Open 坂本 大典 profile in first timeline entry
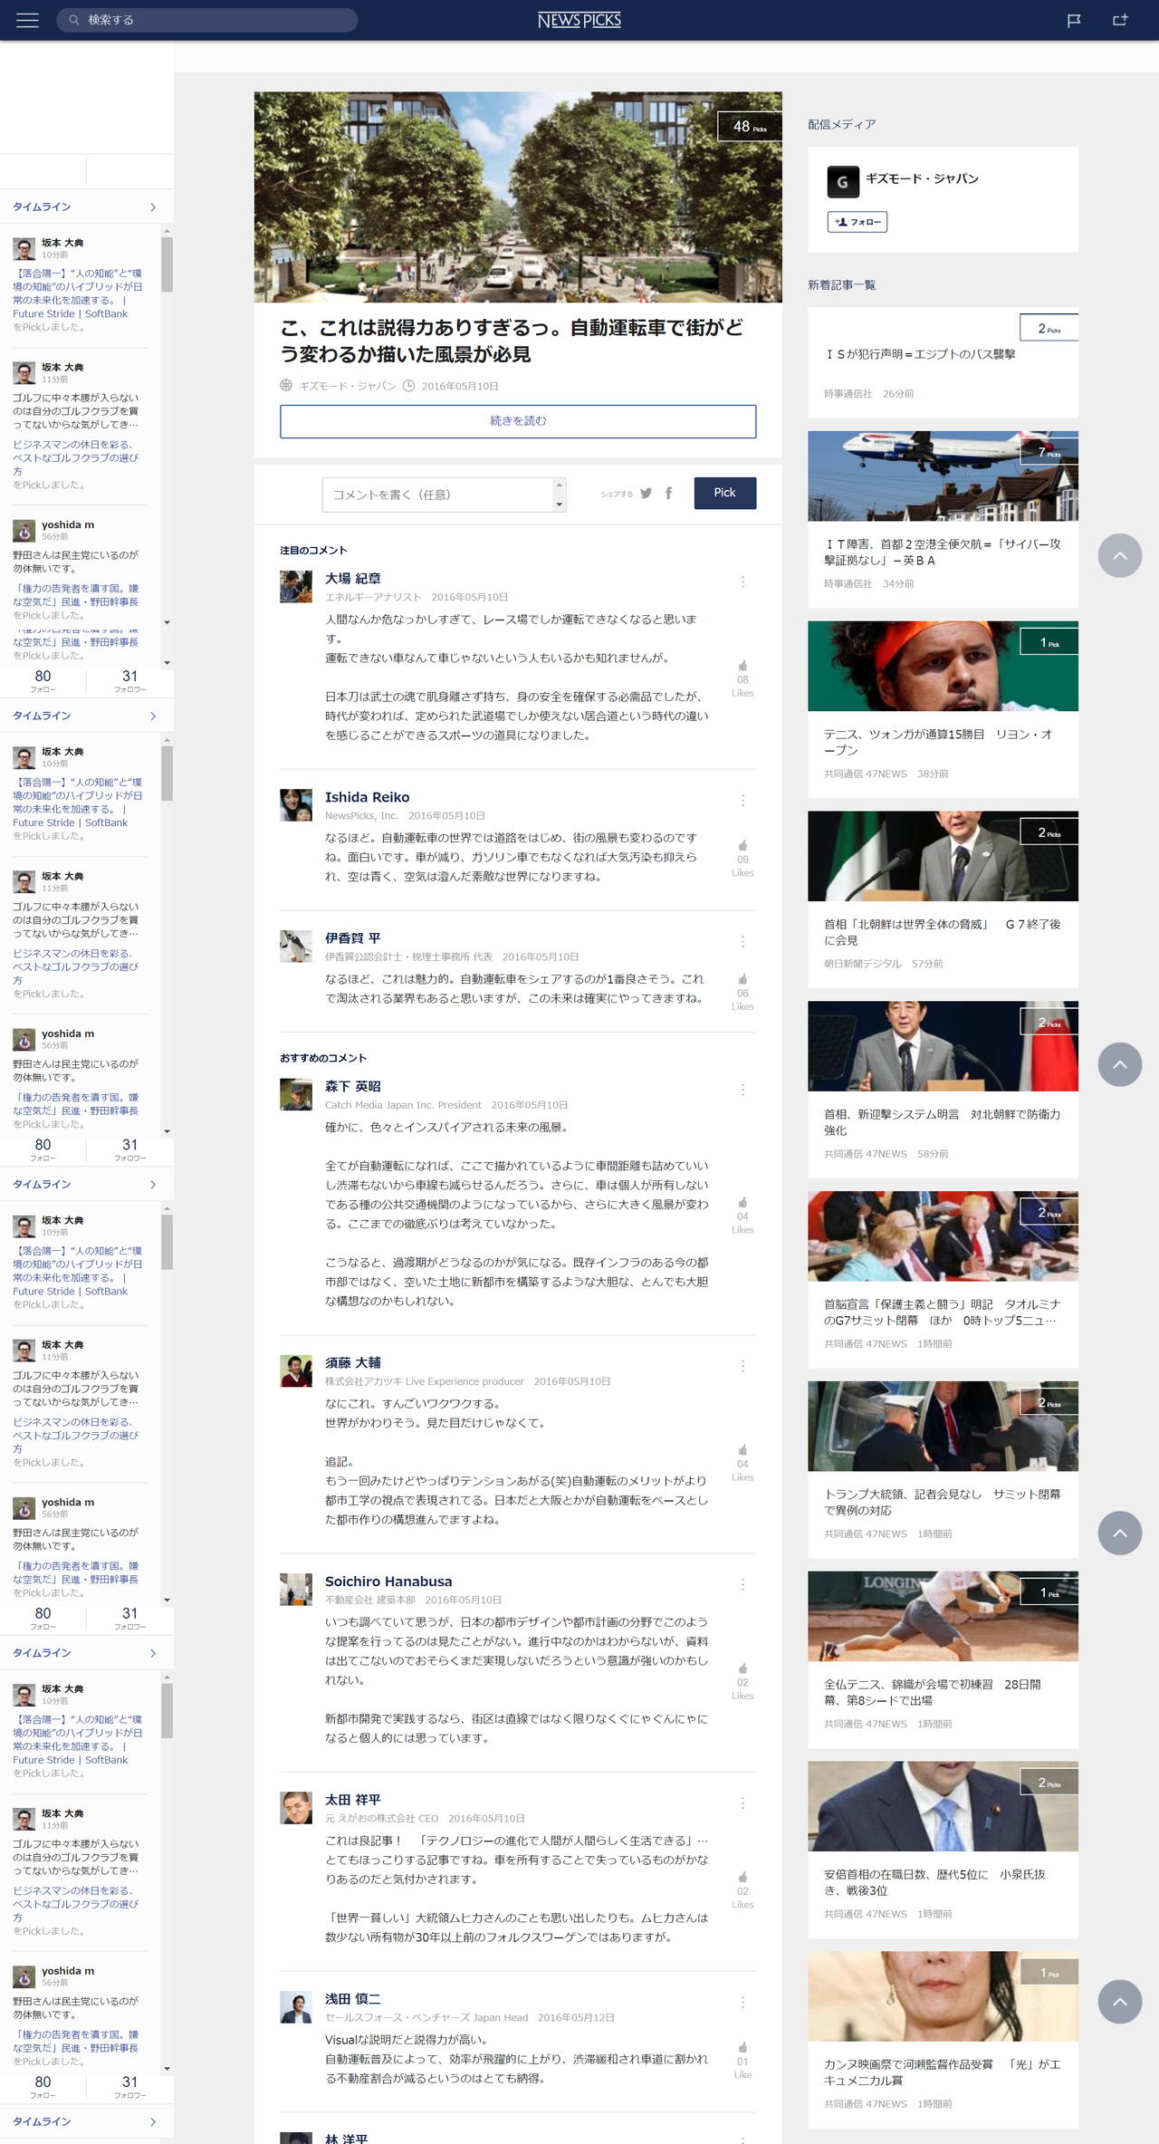 click(x=62, y=243)
